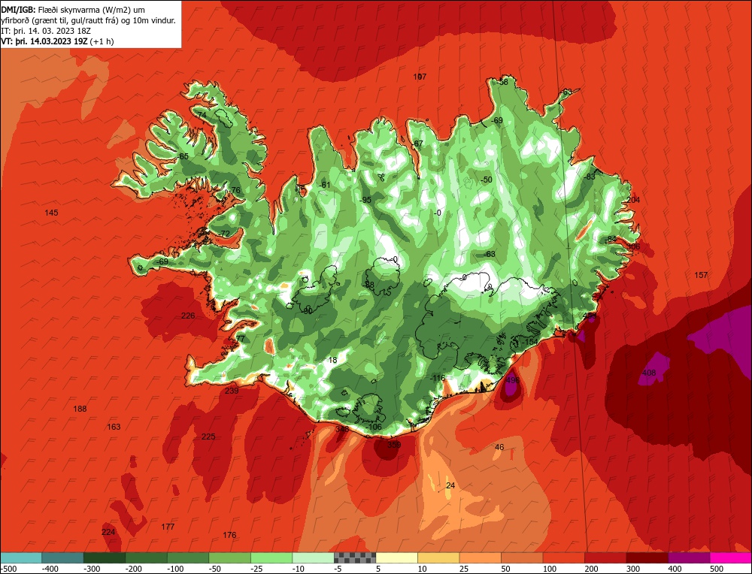Click the orange legend swatch between 25 and 50

[x=480, y=557]
